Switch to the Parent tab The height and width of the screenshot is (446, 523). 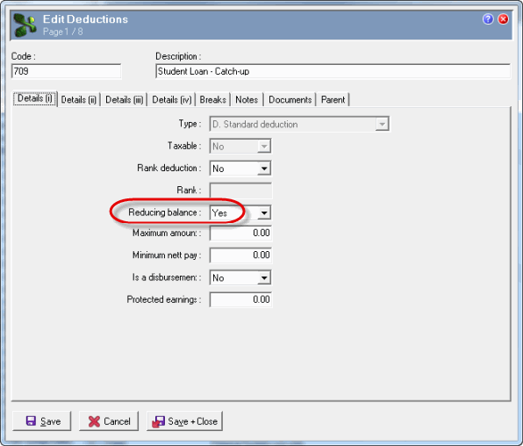[x=333, y=100]
